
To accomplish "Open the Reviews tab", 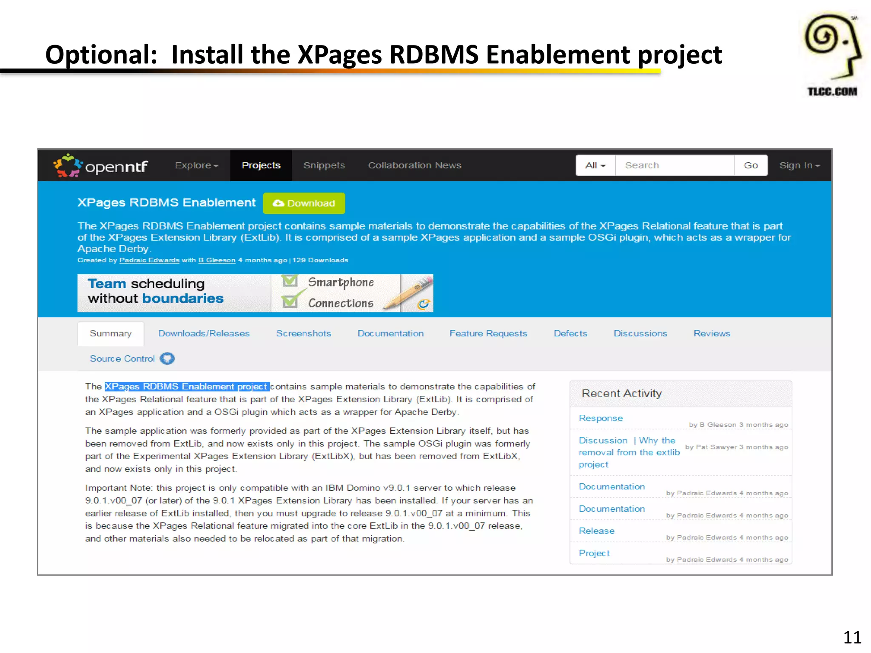I will pos(712,334).
